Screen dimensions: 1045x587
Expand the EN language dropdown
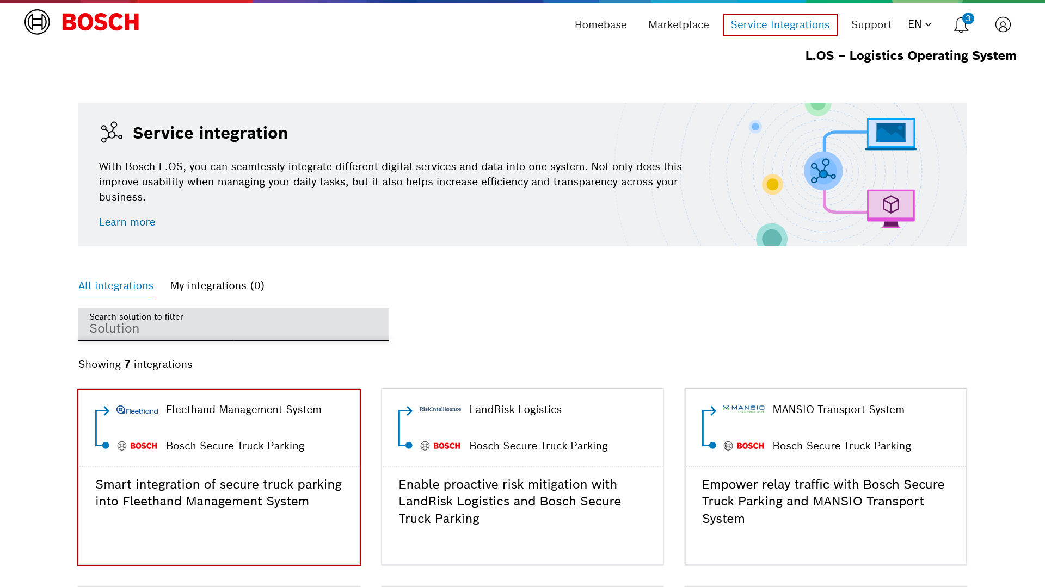(920, 24)
